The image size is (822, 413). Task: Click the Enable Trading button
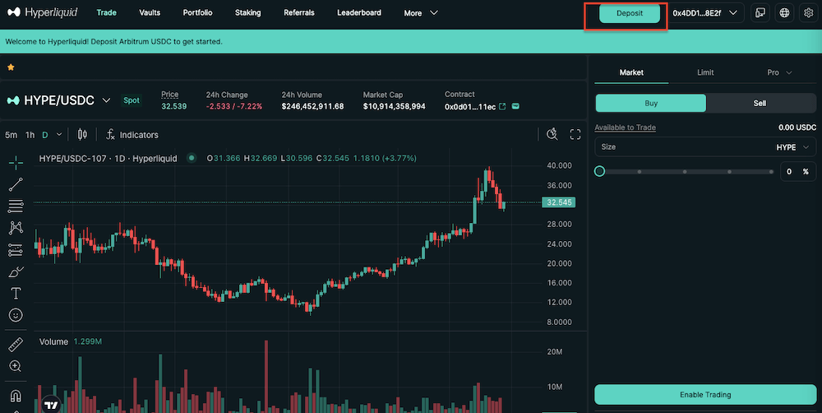tap(705, 395)
